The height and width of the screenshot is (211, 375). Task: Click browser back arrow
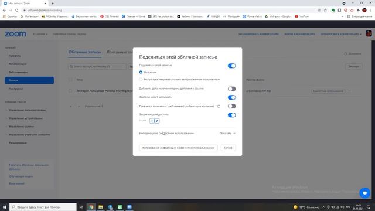click(4, 11)
